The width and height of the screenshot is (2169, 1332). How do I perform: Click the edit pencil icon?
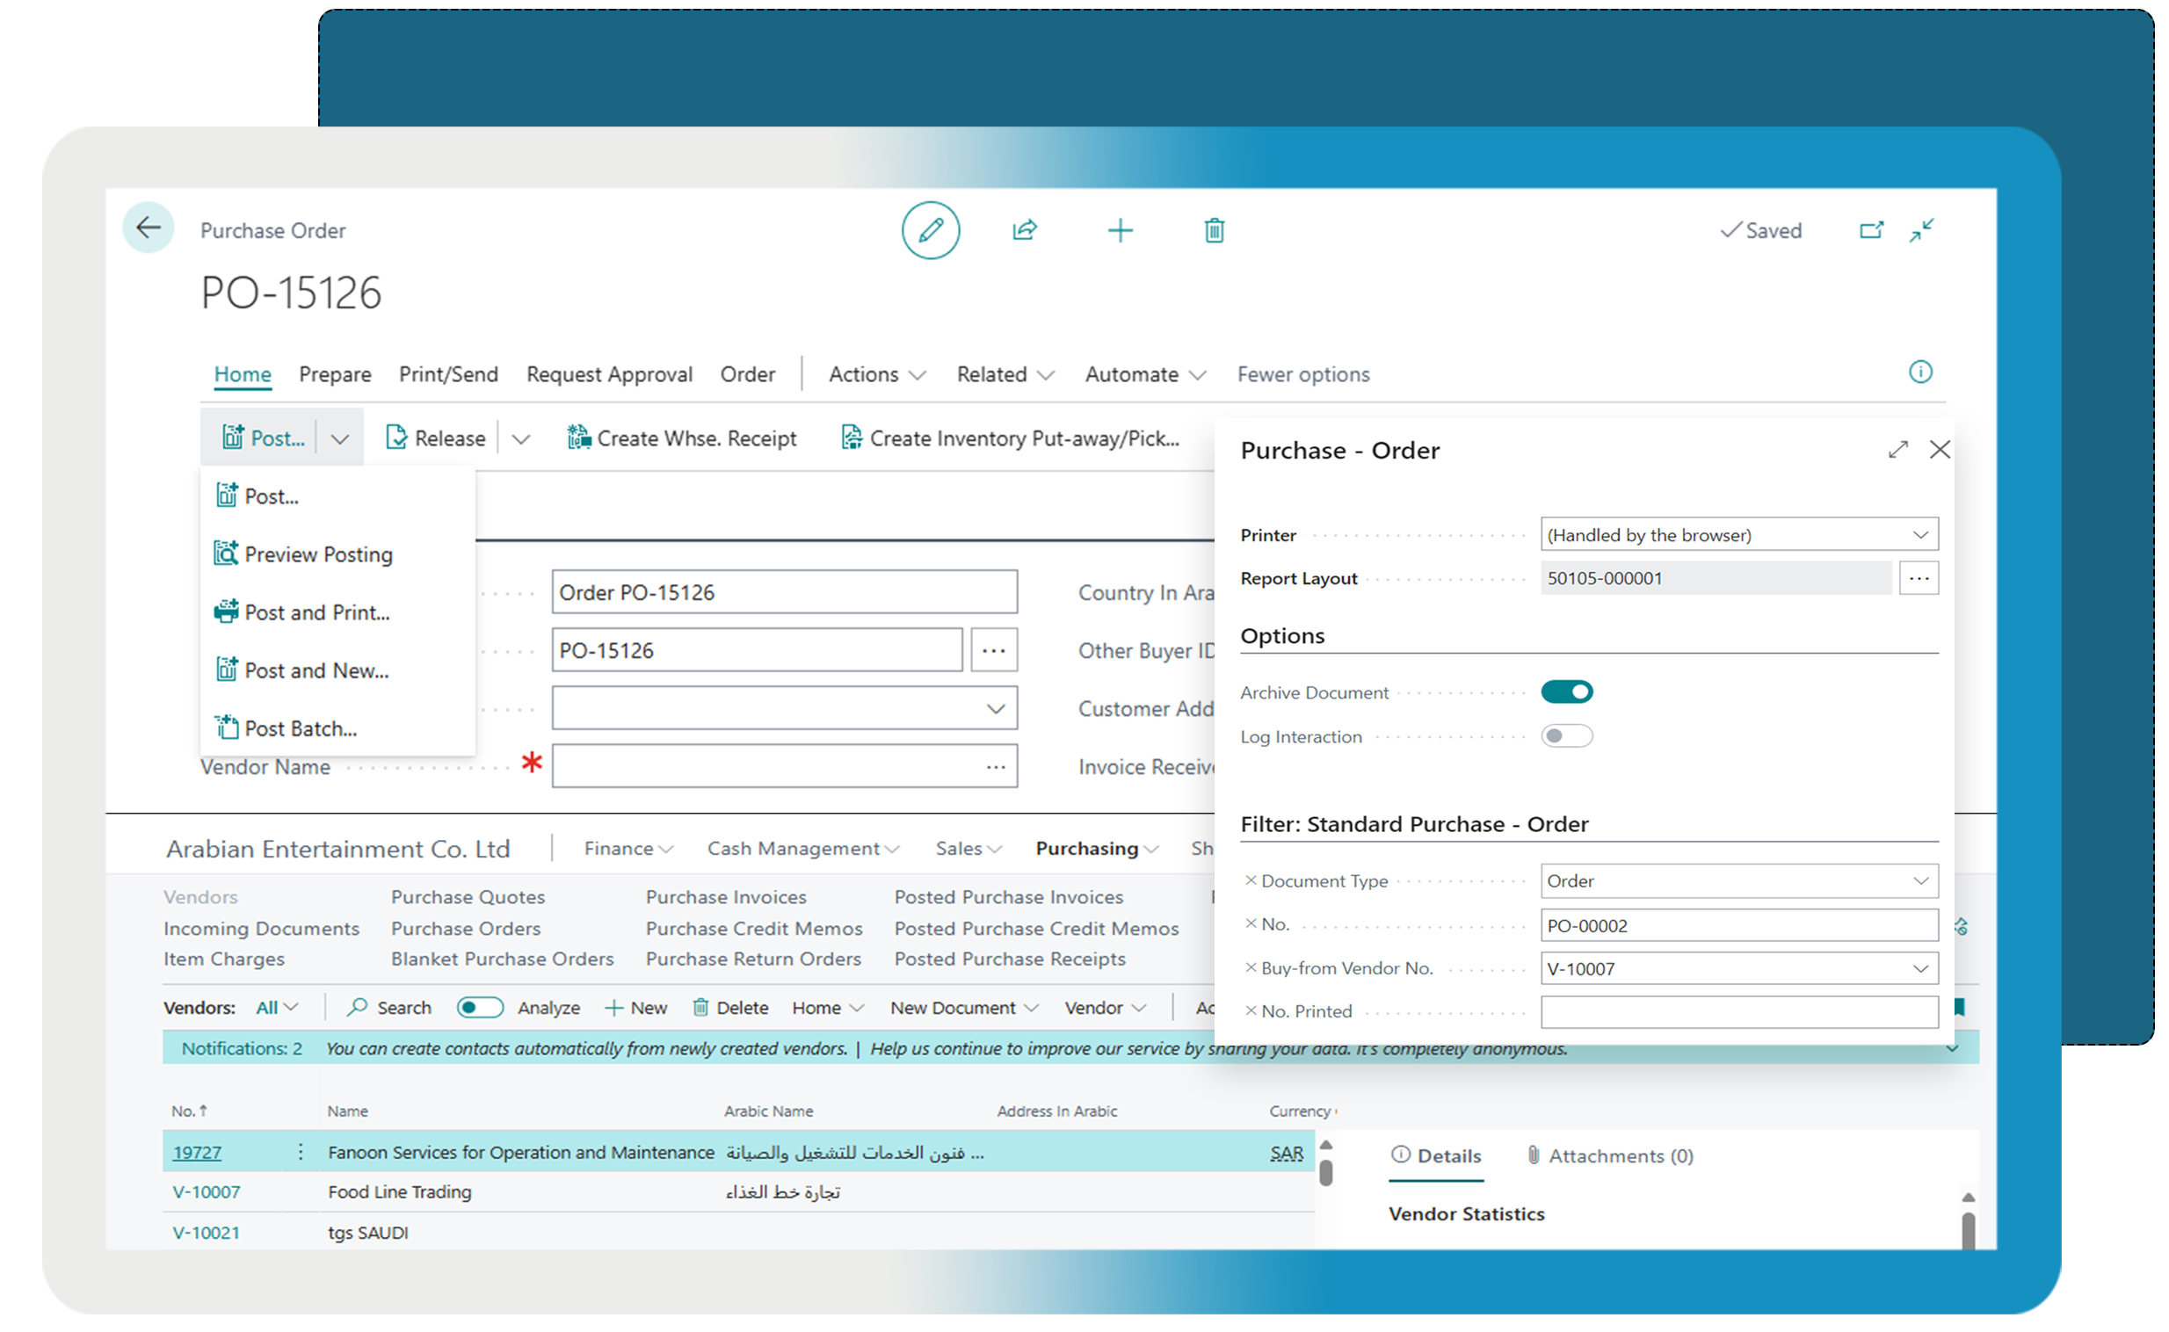pos(930,231)
